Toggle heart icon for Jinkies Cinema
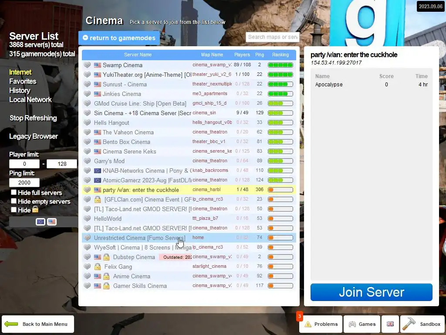Image resolution: width=446 pixels, height=335 pixels. [87, 94]
